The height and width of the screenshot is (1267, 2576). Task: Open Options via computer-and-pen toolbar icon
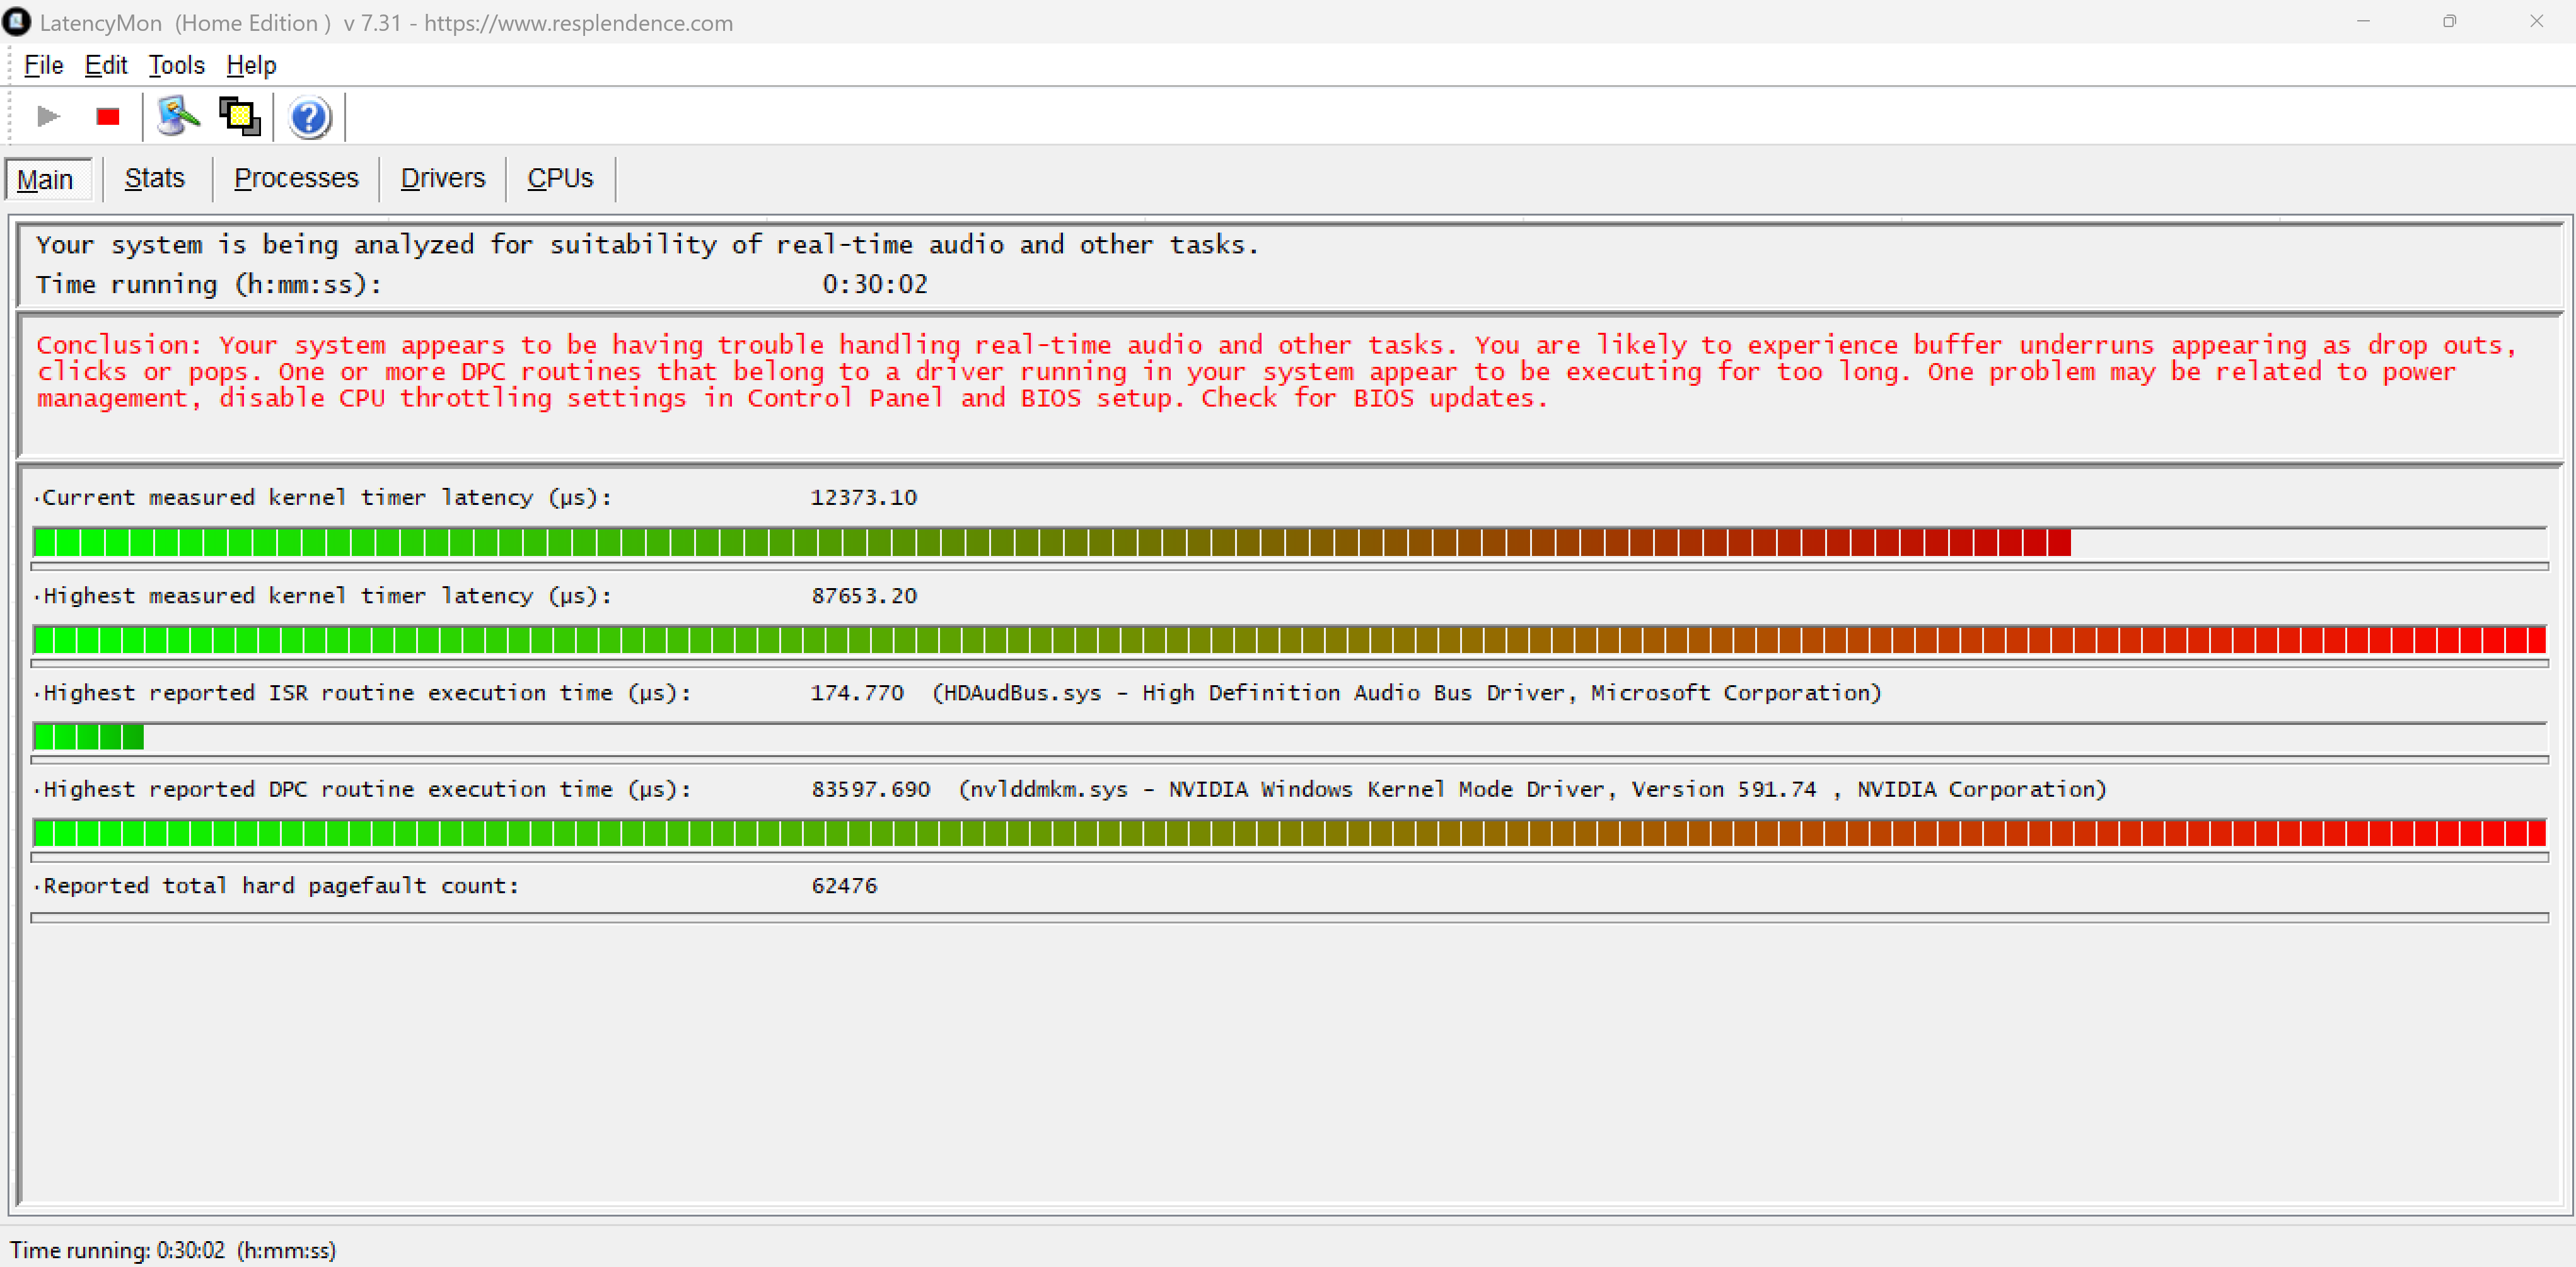(178, 117)
